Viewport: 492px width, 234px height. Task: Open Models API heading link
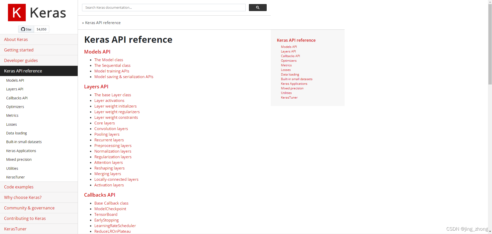point(97,52)
